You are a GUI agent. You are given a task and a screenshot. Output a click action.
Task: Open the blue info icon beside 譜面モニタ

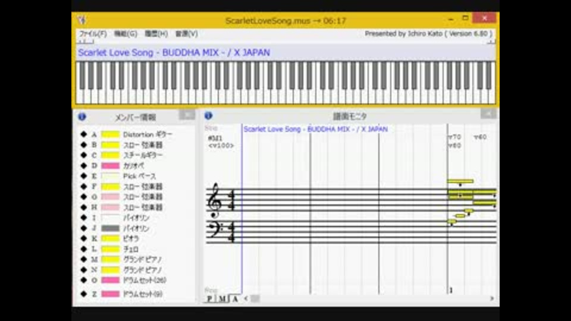(208, 115)
